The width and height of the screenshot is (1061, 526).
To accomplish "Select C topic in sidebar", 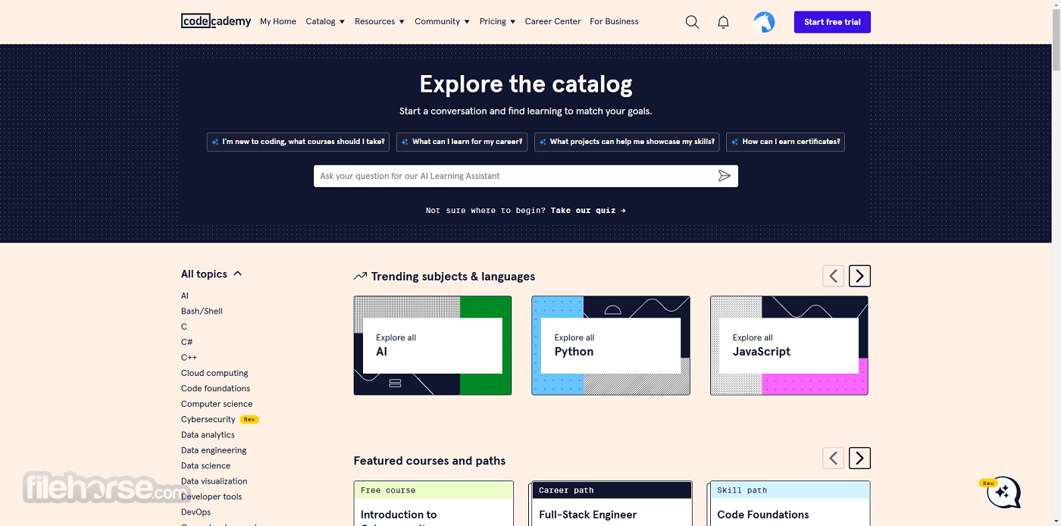I will point(184,327).
